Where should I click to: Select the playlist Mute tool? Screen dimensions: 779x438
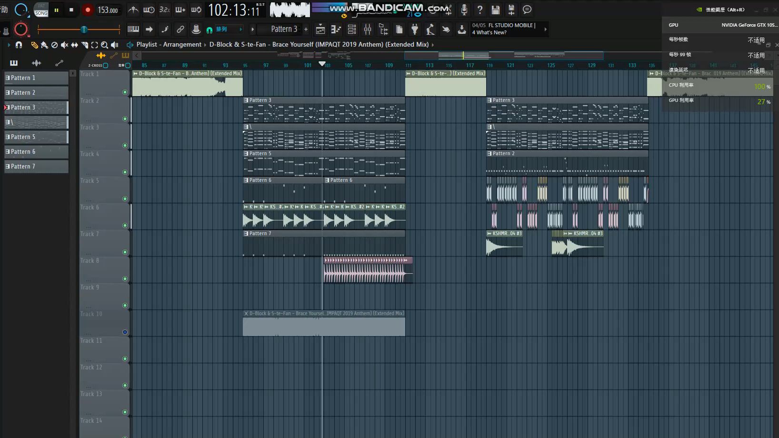click(64, 45)
